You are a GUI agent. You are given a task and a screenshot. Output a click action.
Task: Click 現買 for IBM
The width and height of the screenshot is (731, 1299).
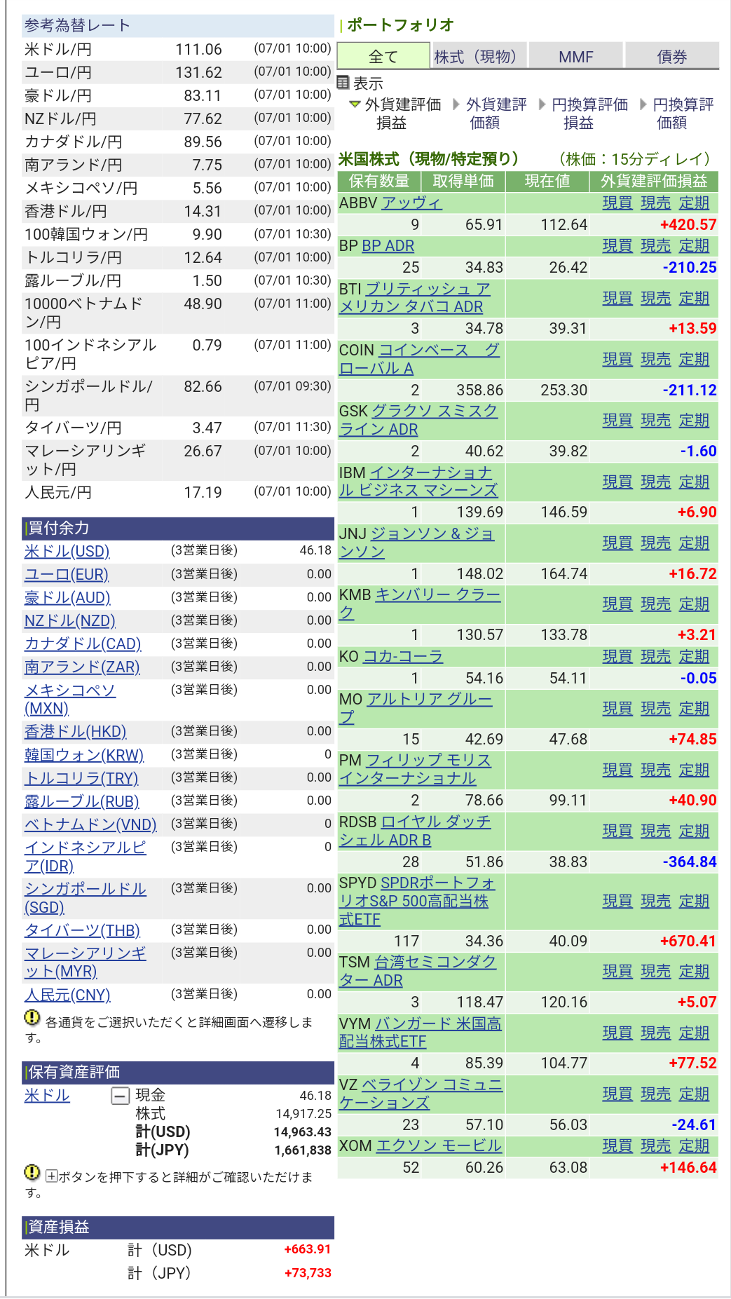[x=617, y=482]
